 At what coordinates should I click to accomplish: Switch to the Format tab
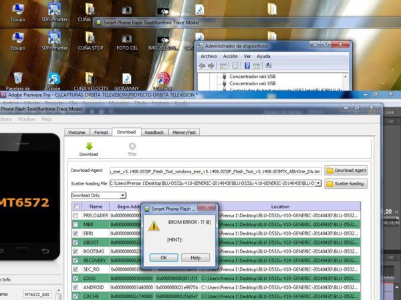coord(101,133)
